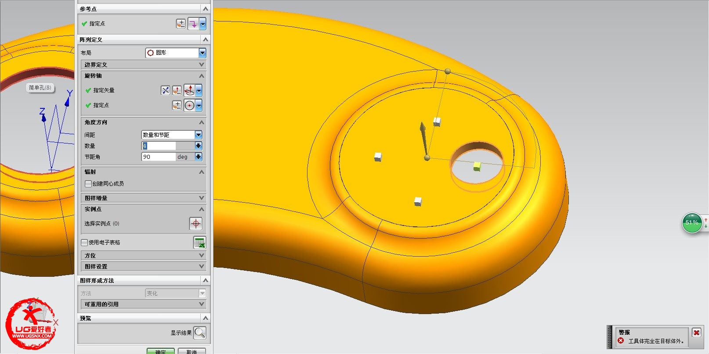Click the select instance point crosshair icon
The height and width of the screenshot is (354, 709).
click(x=196, y=224)
